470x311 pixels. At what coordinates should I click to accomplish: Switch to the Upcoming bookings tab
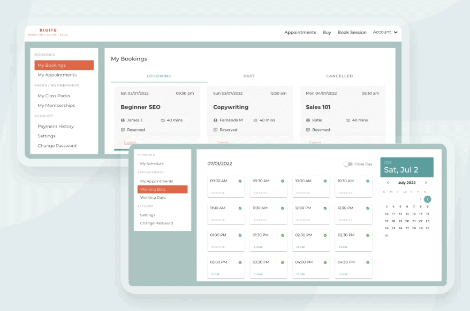pyautogui.click(x=159, y=76)
